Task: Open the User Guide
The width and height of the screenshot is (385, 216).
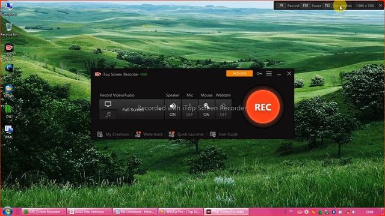Action: [x=224, y=134]
